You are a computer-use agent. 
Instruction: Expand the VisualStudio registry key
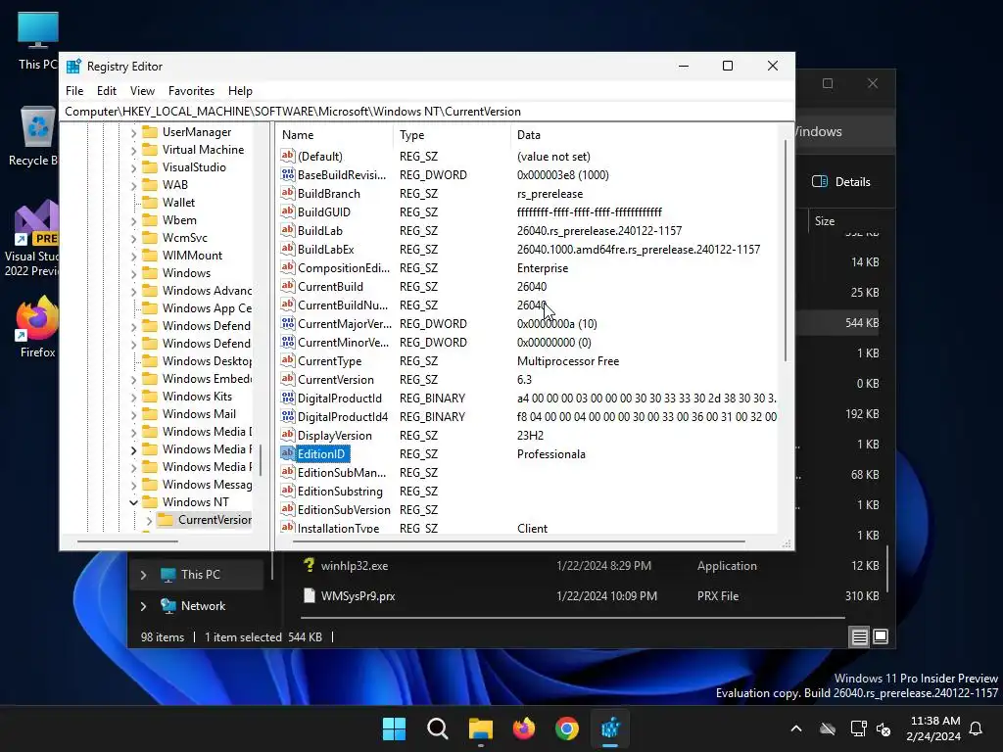tap(133, 167)
